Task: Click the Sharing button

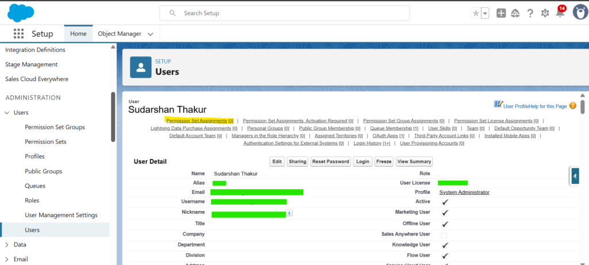Action: click(297, 162)
